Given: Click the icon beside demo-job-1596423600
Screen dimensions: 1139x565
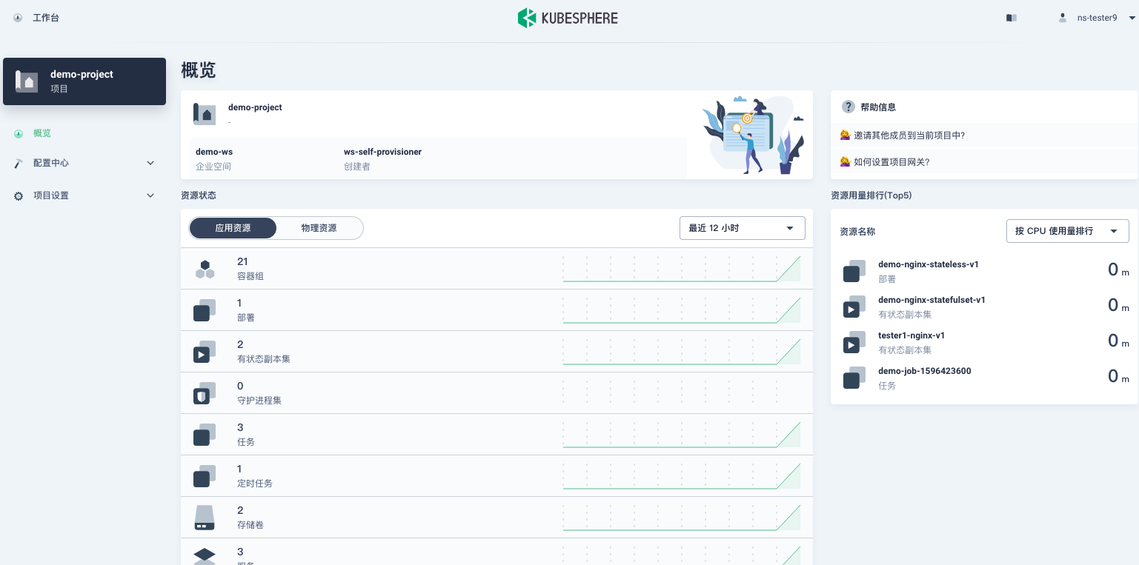Looking at the screenshot, I should coord(854,378).
